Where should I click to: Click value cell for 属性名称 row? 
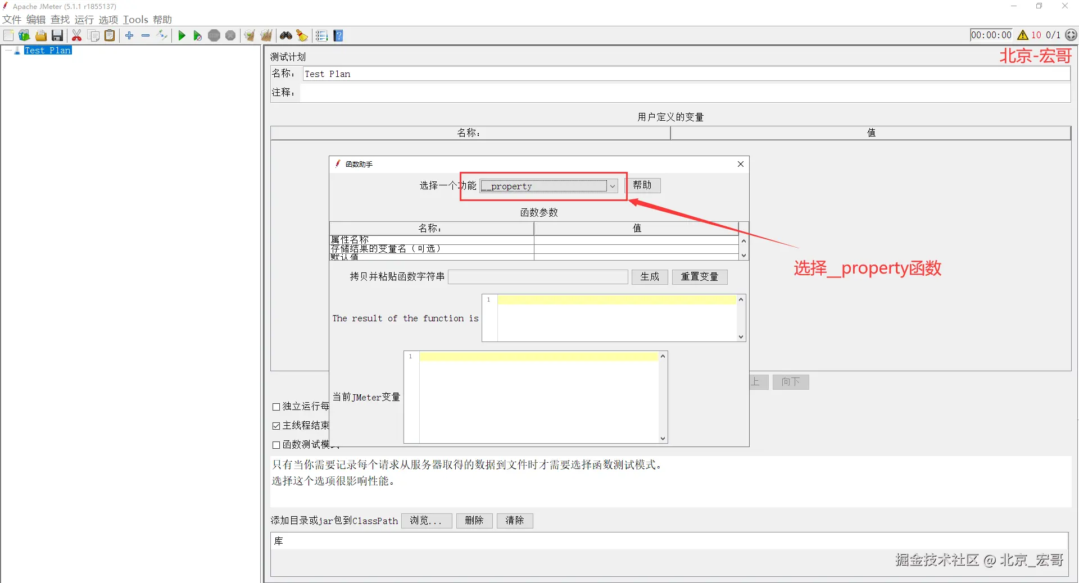coord(636,240)
